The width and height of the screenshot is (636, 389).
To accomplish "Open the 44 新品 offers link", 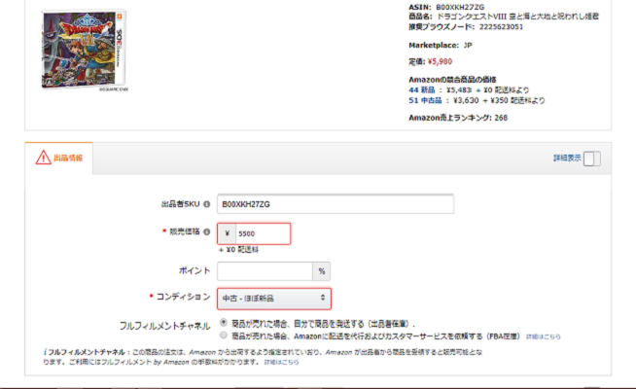I will pos(421,90).
